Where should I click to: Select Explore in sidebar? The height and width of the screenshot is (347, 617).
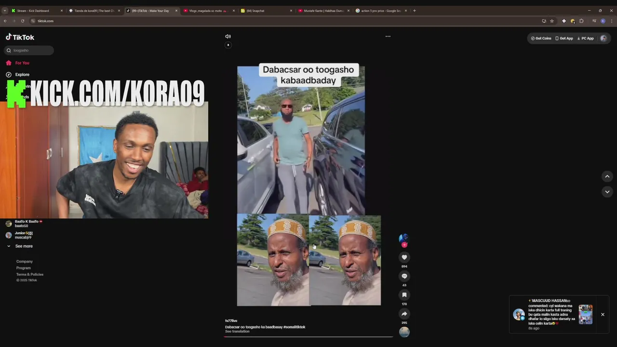coord(22,74)
